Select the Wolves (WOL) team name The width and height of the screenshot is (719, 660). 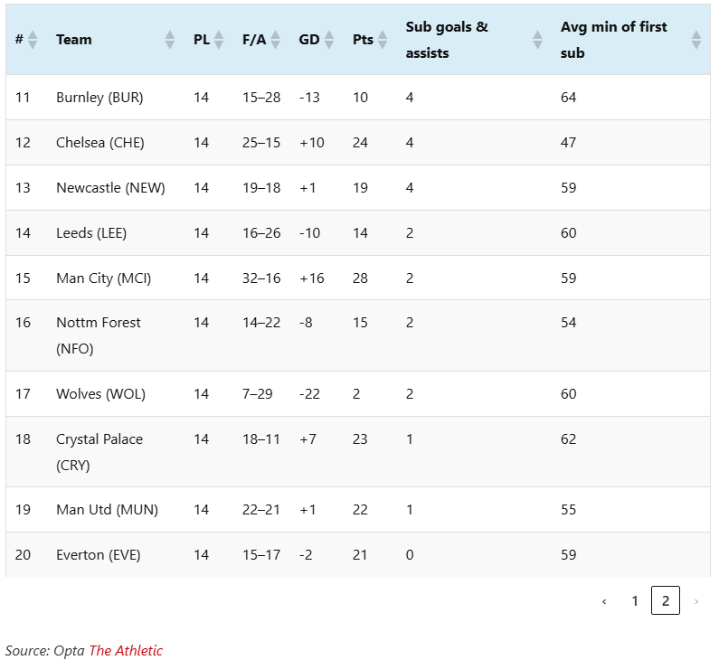coord(100,394)
